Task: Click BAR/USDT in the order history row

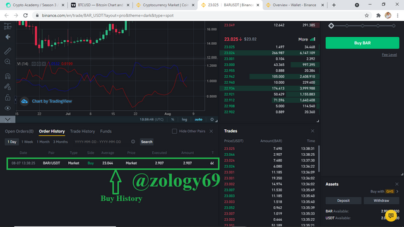Action: 51,163
